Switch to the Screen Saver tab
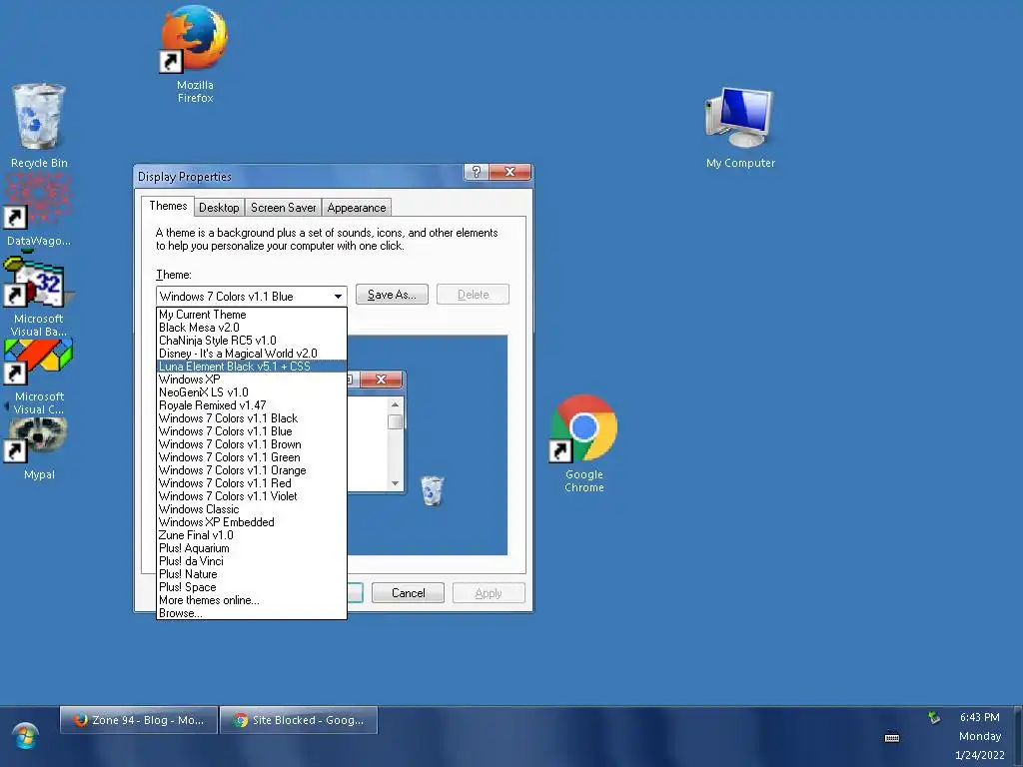Image resolution: width=1023 pixels, height=767 pixels. coord(283,208)
